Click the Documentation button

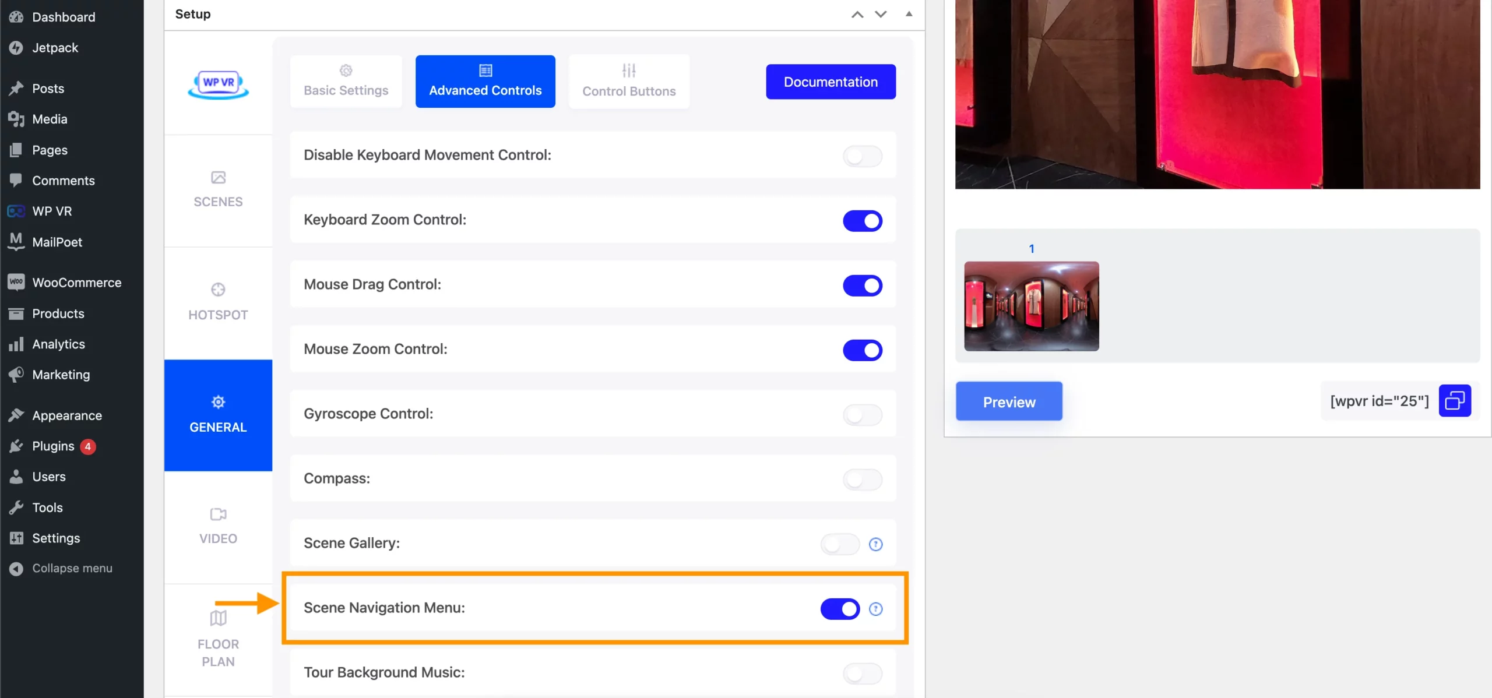(x=831, y=81)
